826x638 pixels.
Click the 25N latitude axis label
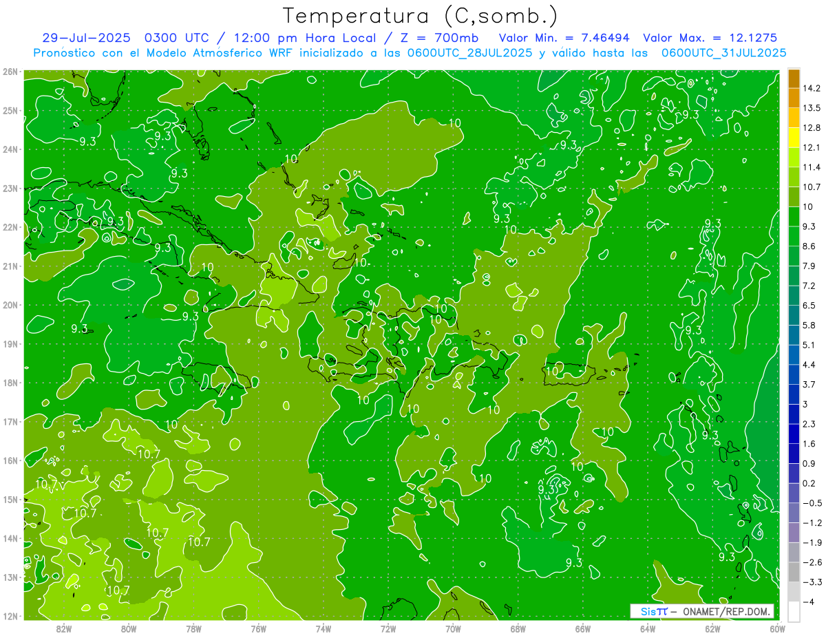[10, 110]
